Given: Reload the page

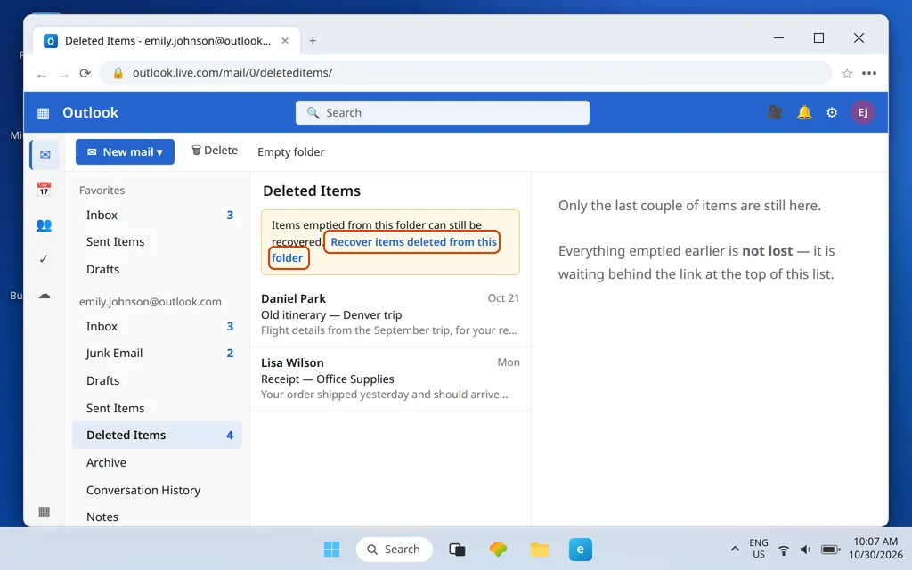Looking at the screenshot, I should [85, 73].
